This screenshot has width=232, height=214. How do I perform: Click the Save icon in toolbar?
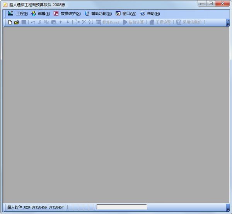(x=24, y=22)
